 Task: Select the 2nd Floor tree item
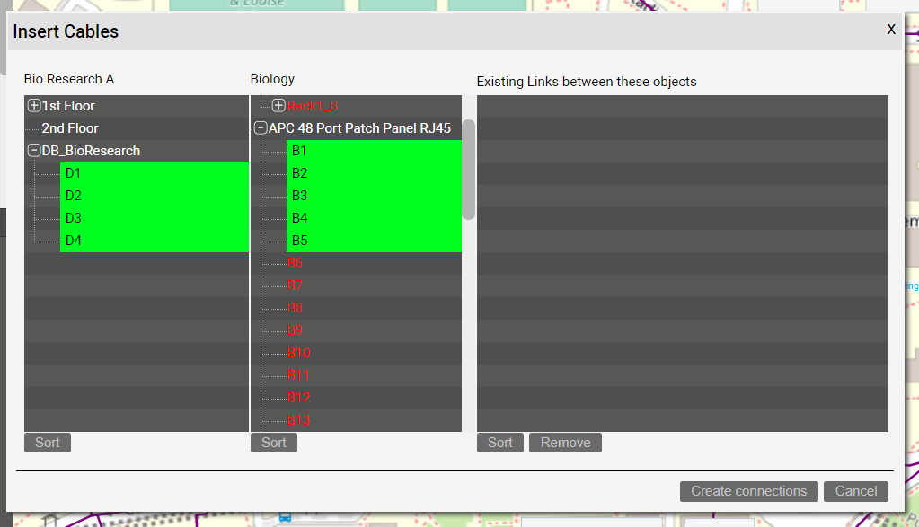point(70,128)
